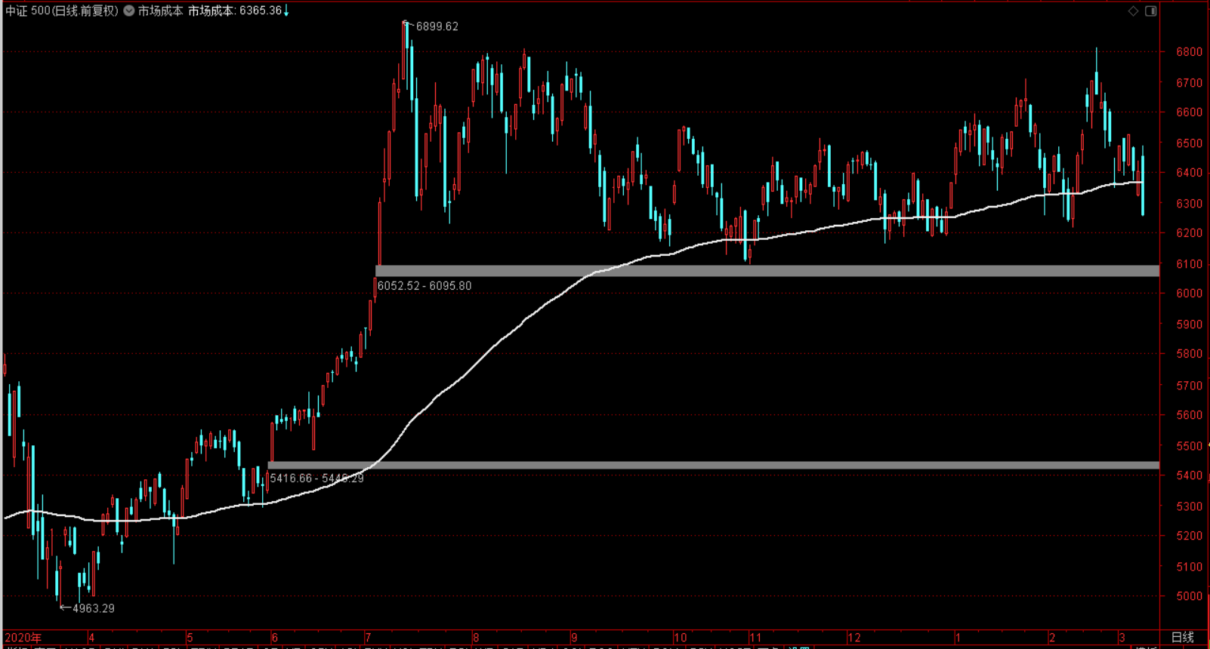Click the 5500 tick on the price axis
1210x649 pixels.
pos(1189,446)
